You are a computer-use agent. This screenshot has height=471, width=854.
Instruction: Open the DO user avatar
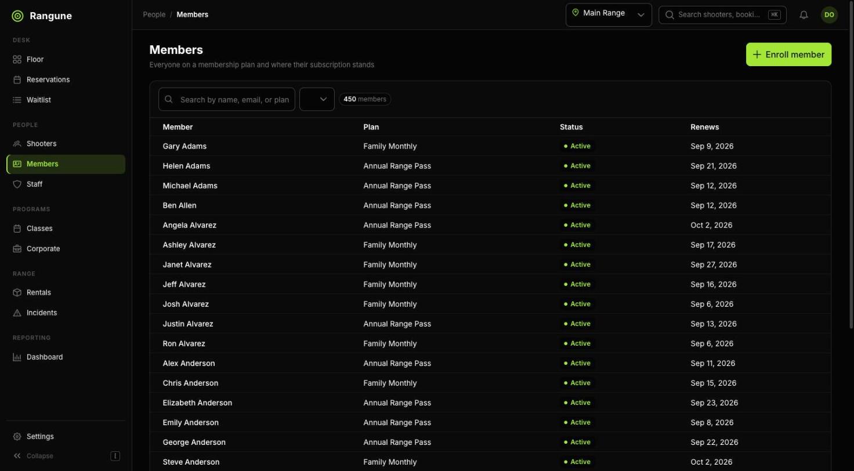(829, 15)
